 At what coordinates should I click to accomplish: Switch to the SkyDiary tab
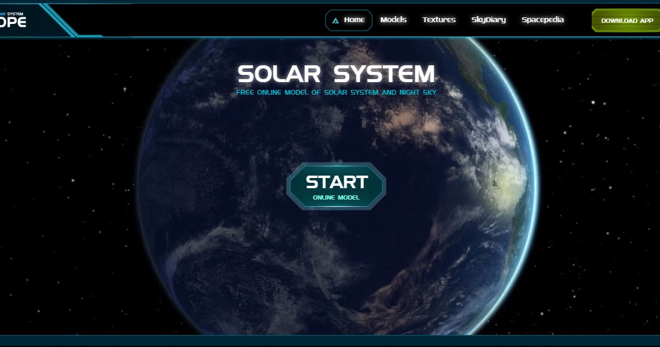(x=489, y=20)
